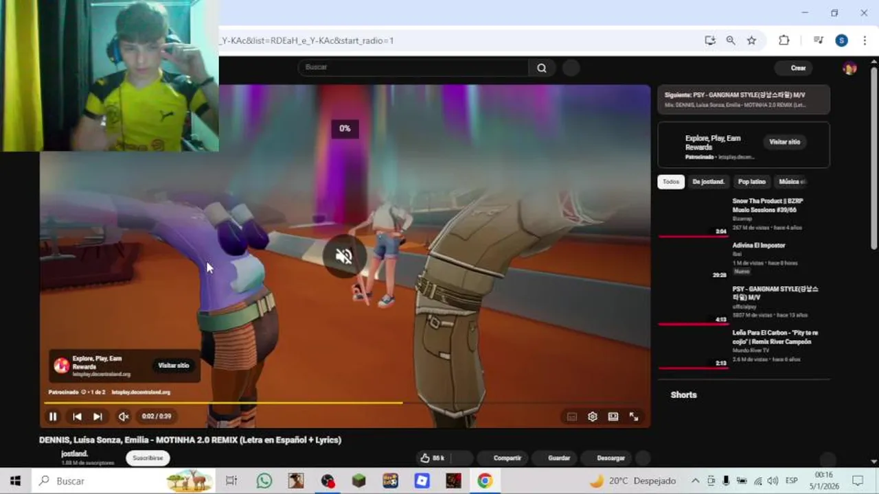Pause the video with the pause button

(53, 416)
